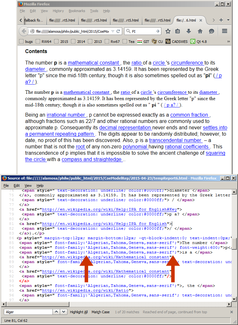Click the search magnifier icon
The image size is (238, 325).
pyautogui.click(x=128, y=31)
